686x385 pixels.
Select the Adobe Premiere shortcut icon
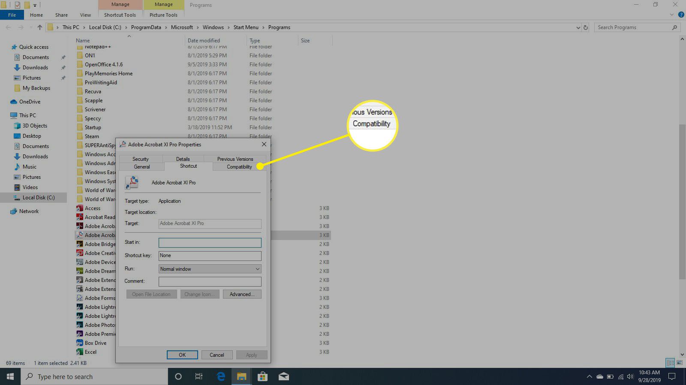pos(80,334)
